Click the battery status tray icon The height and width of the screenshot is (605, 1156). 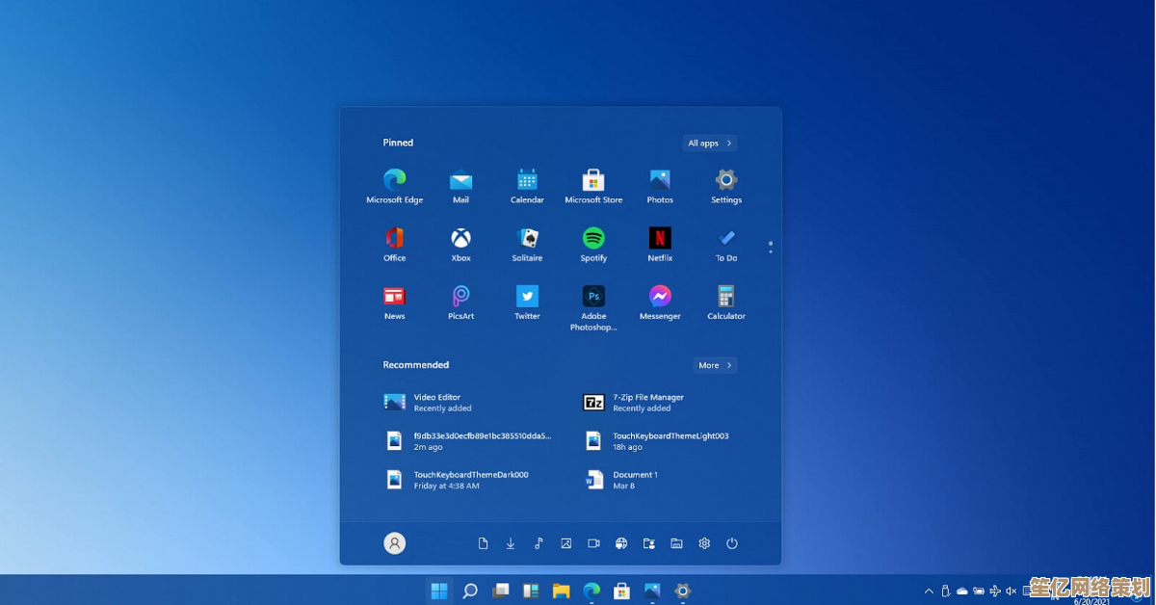pyautogui.click(x=979, y=591)
